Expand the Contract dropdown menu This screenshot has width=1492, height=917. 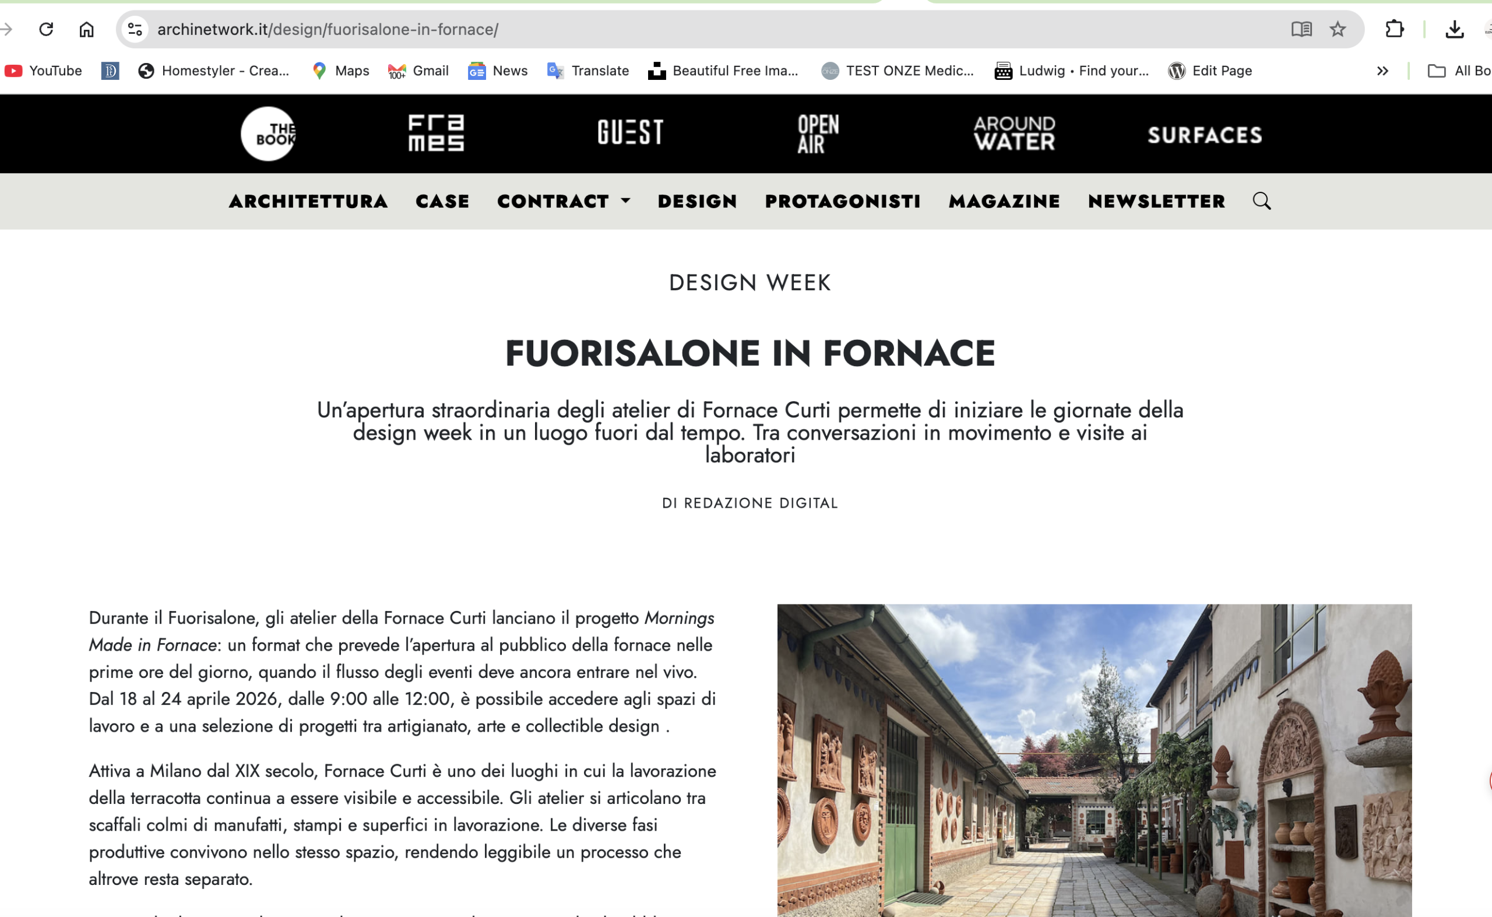pos(564,201)
